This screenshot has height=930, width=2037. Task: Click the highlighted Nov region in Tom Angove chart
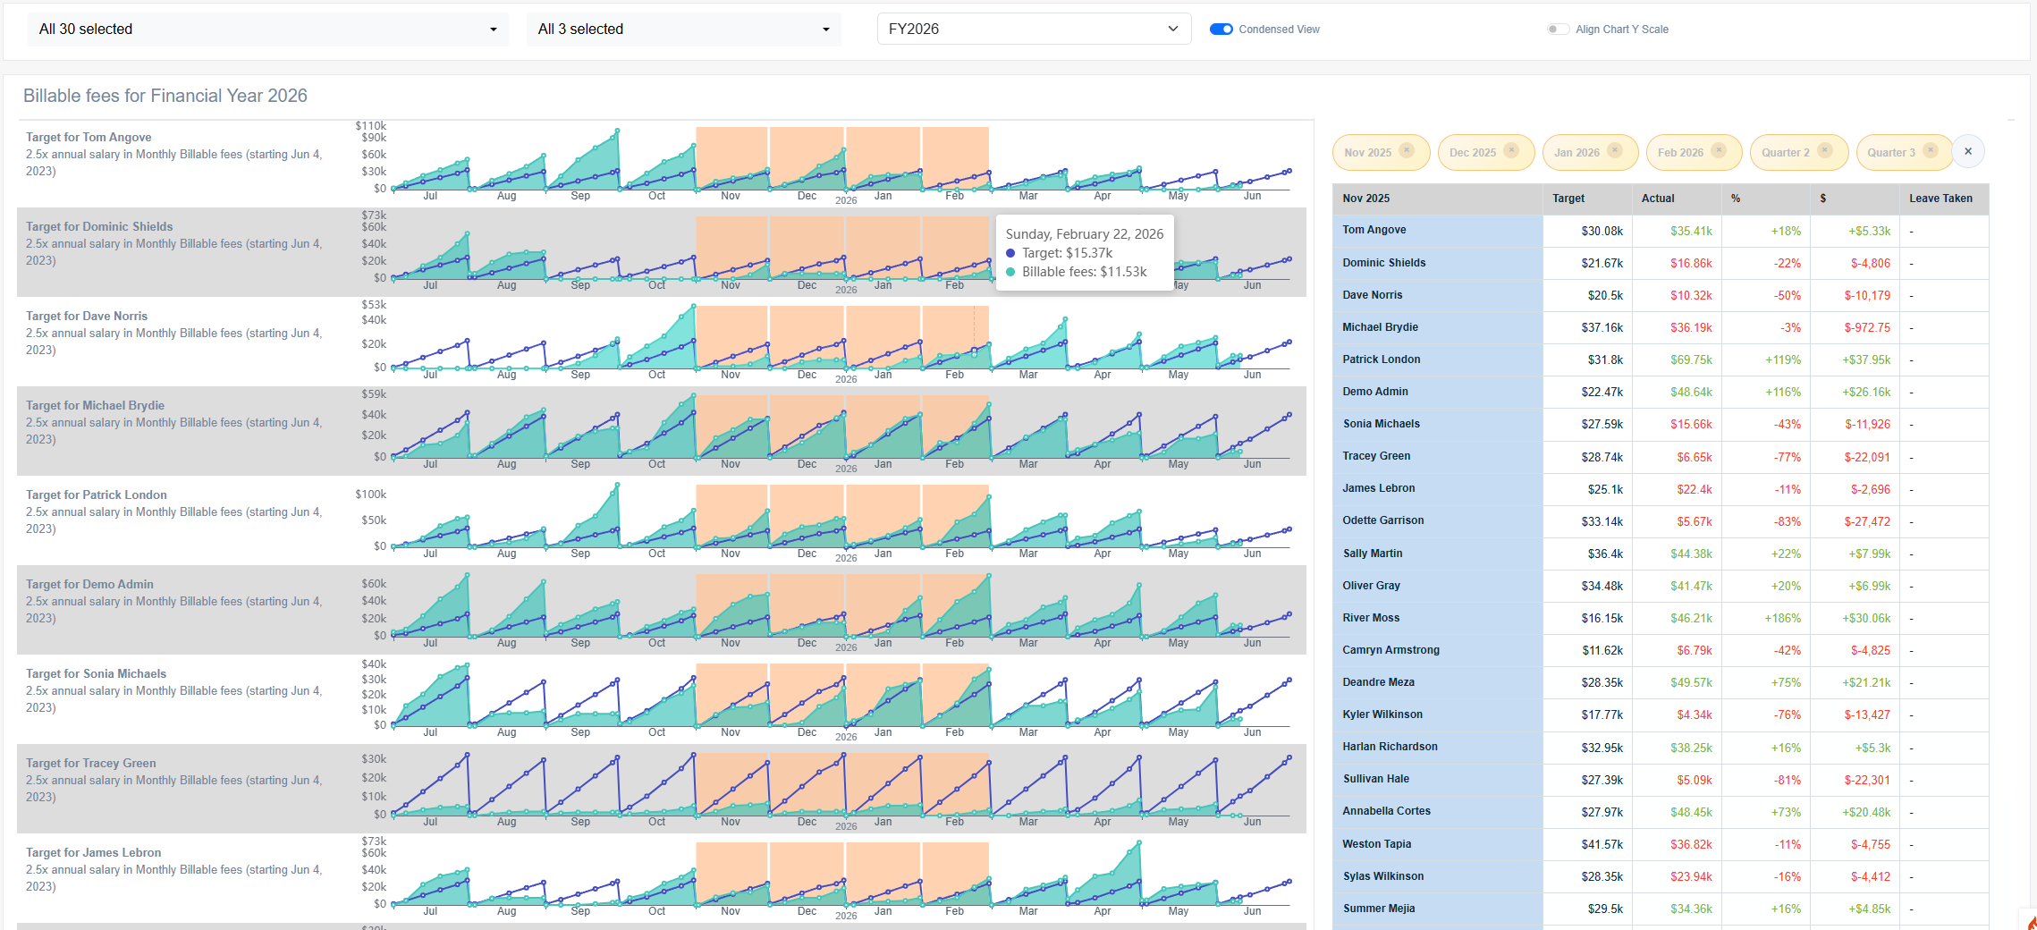(731, 157)
